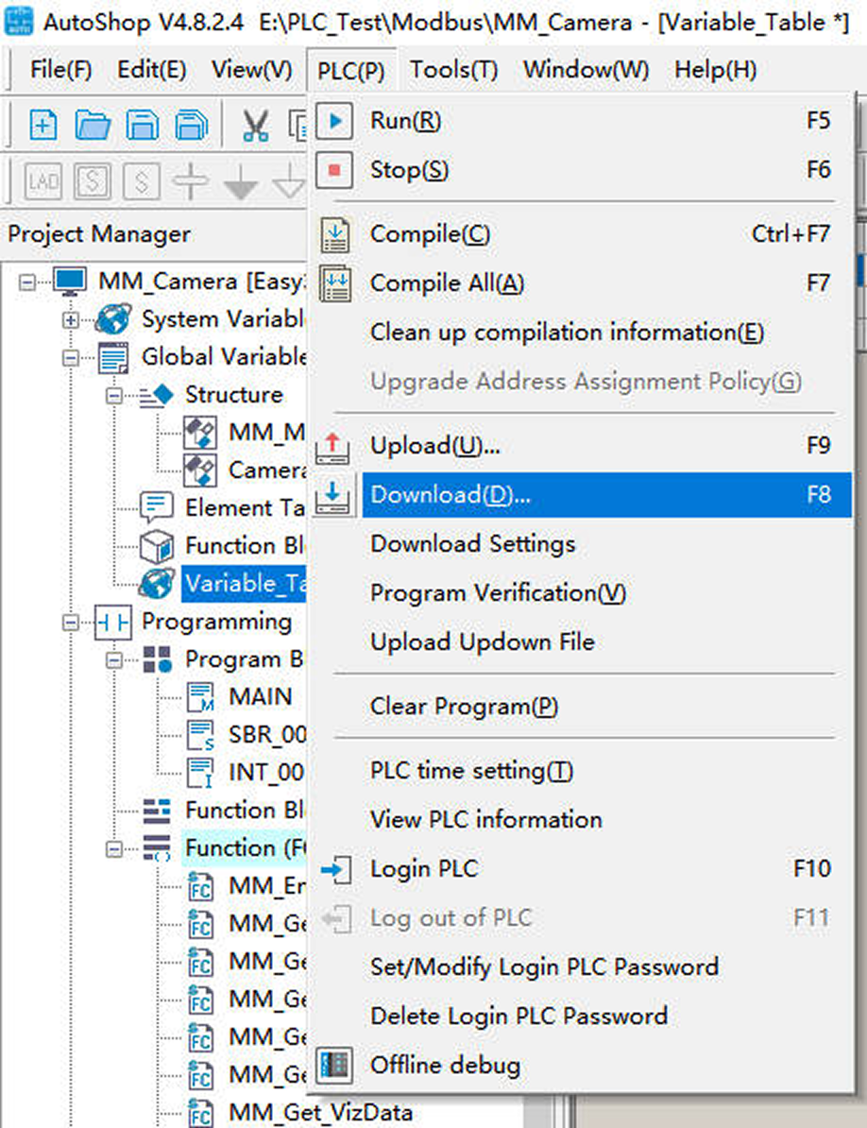
Task: Collapse the Structure tree node
Action: tap(113, 396)
